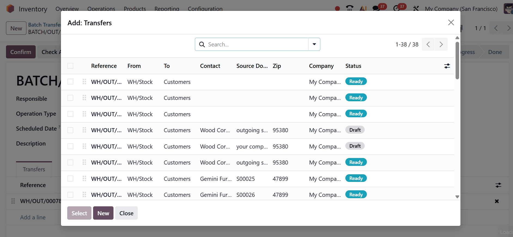Go to previous page of transfers in dialog

click(x=428, y=44)
